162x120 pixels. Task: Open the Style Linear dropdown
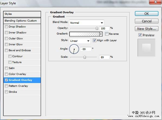pyautogui.click(x=80, y=41)
